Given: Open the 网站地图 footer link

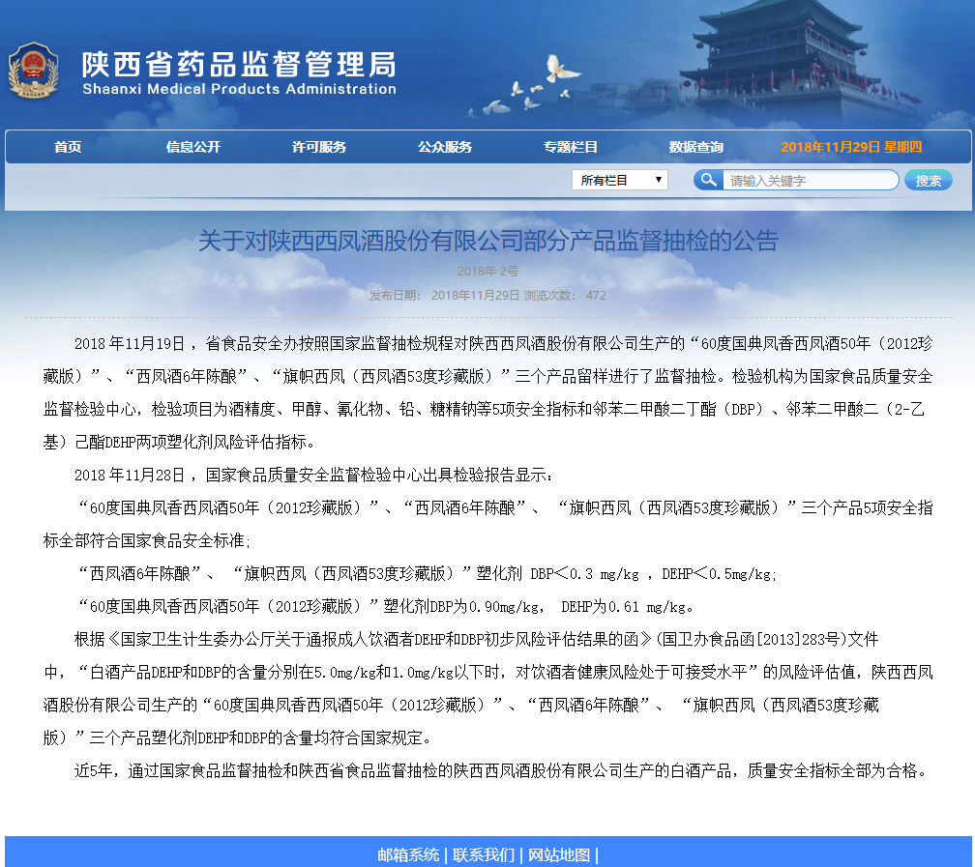Looking at the screenshot, I should coord(558,855).
